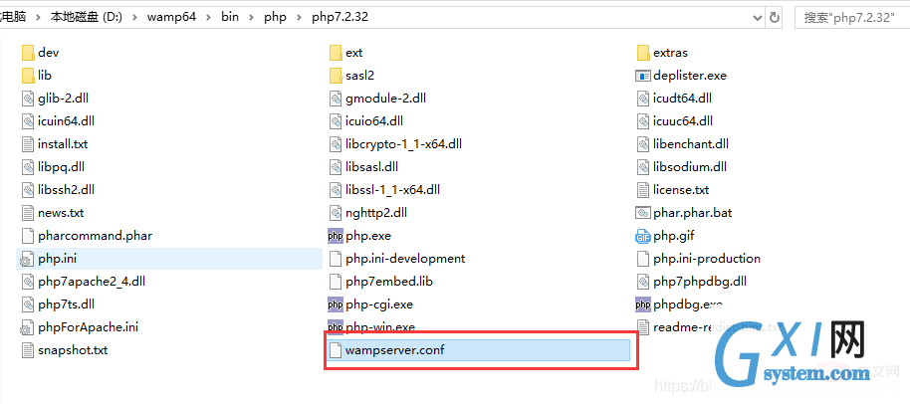Select file name php.ini-development
Image resolution: width=910 pixels, height=404 pixels.
[405, 259]
